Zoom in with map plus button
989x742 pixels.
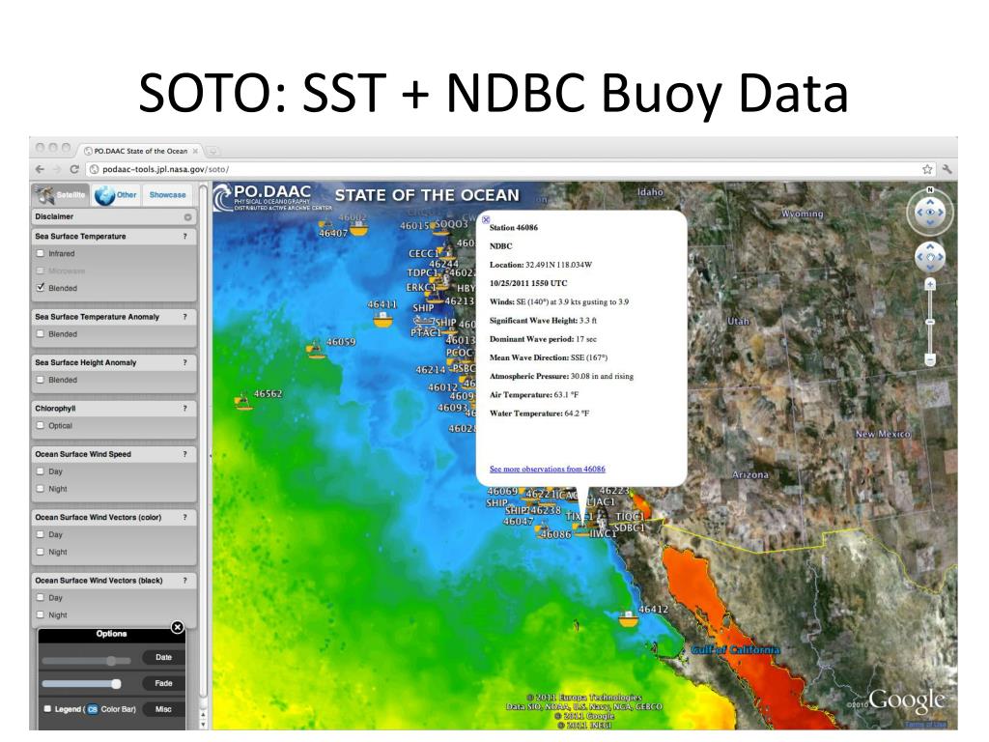[x=930, y=285]
